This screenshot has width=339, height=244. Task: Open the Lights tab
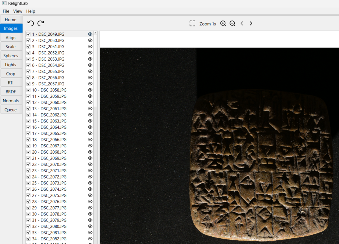(x=11, y=65)
